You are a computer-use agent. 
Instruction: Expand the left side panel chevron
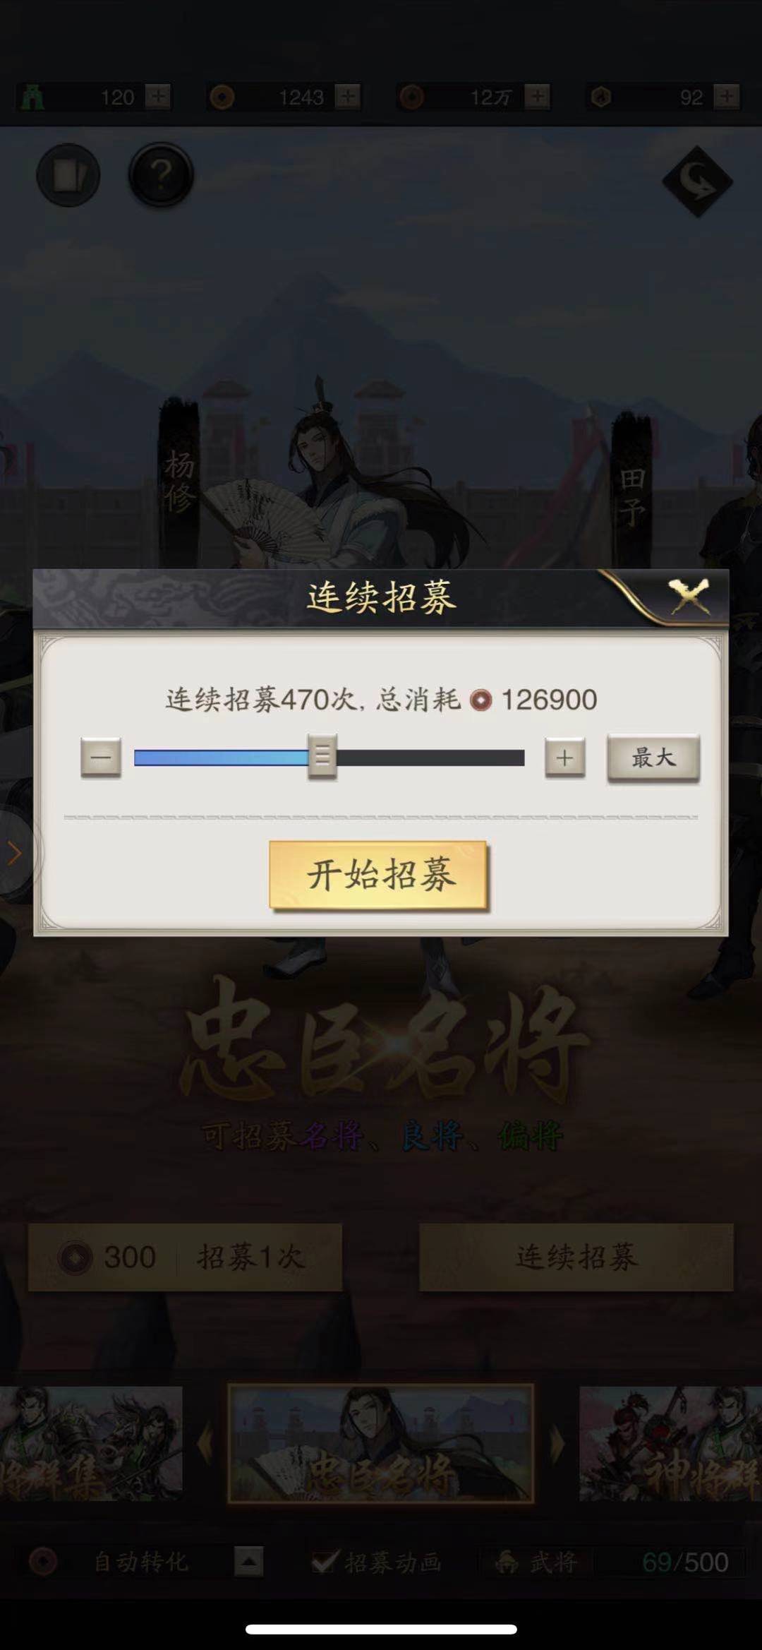pyautogui.click(x=14, y=853)
